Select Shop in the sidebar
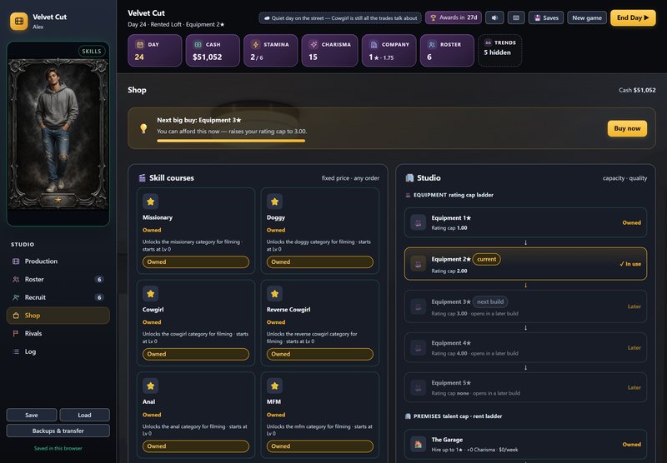This screenshot has width=667, height=463. (x=58, y=315)
